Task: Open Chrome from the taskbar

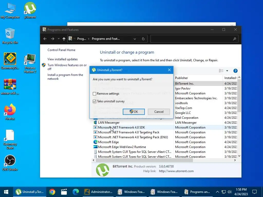Action: click(x=52, y=192)
